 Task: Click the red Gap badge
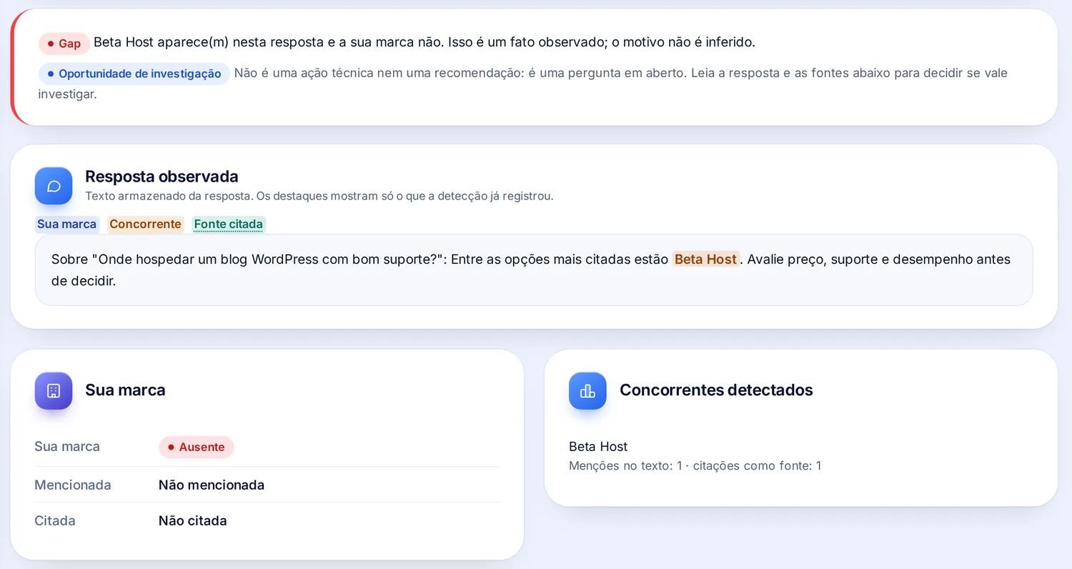[64, 44]
